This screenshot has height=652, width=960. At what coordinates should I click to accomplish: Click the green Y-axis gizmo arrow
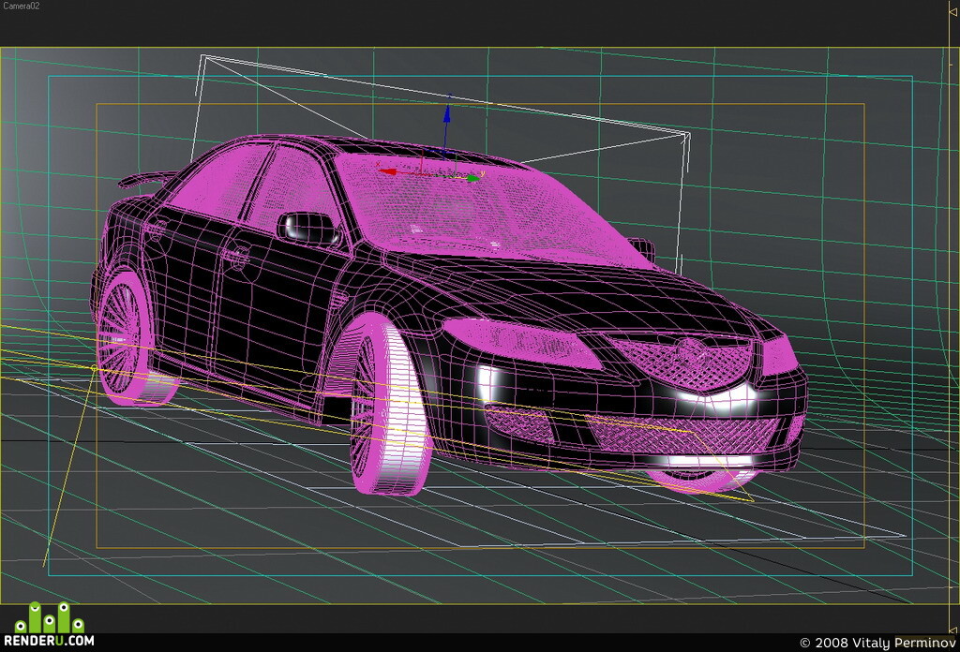(x=473, y=179)
